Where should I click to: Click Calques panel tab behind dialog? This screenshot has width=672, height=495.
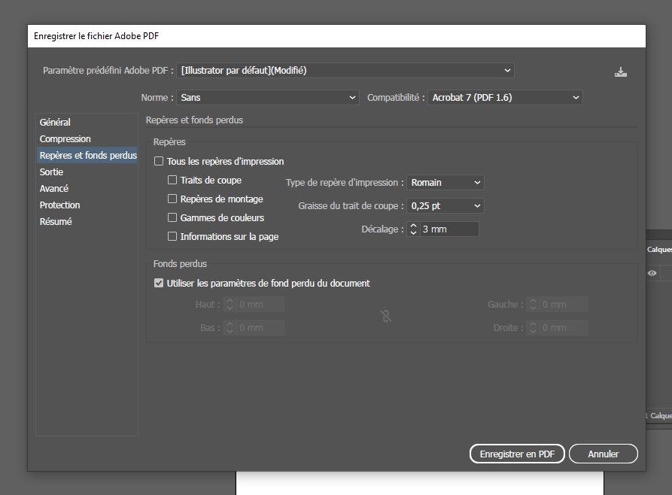(659, 250)
